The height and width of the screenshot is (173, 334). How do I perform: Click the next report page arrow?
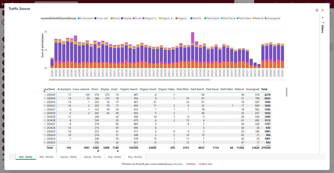click(14, 157)
